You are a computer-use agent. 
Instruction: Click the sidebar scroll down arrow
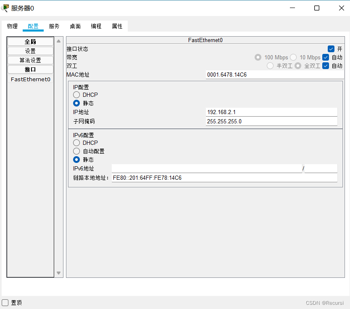coord(59,273)
